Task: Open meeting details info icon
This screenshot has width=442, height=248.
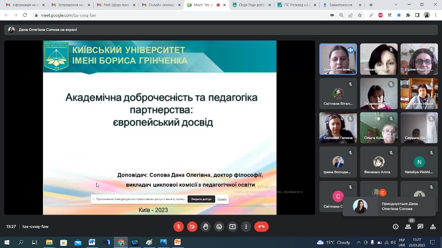Action: (x=396, y=227)
